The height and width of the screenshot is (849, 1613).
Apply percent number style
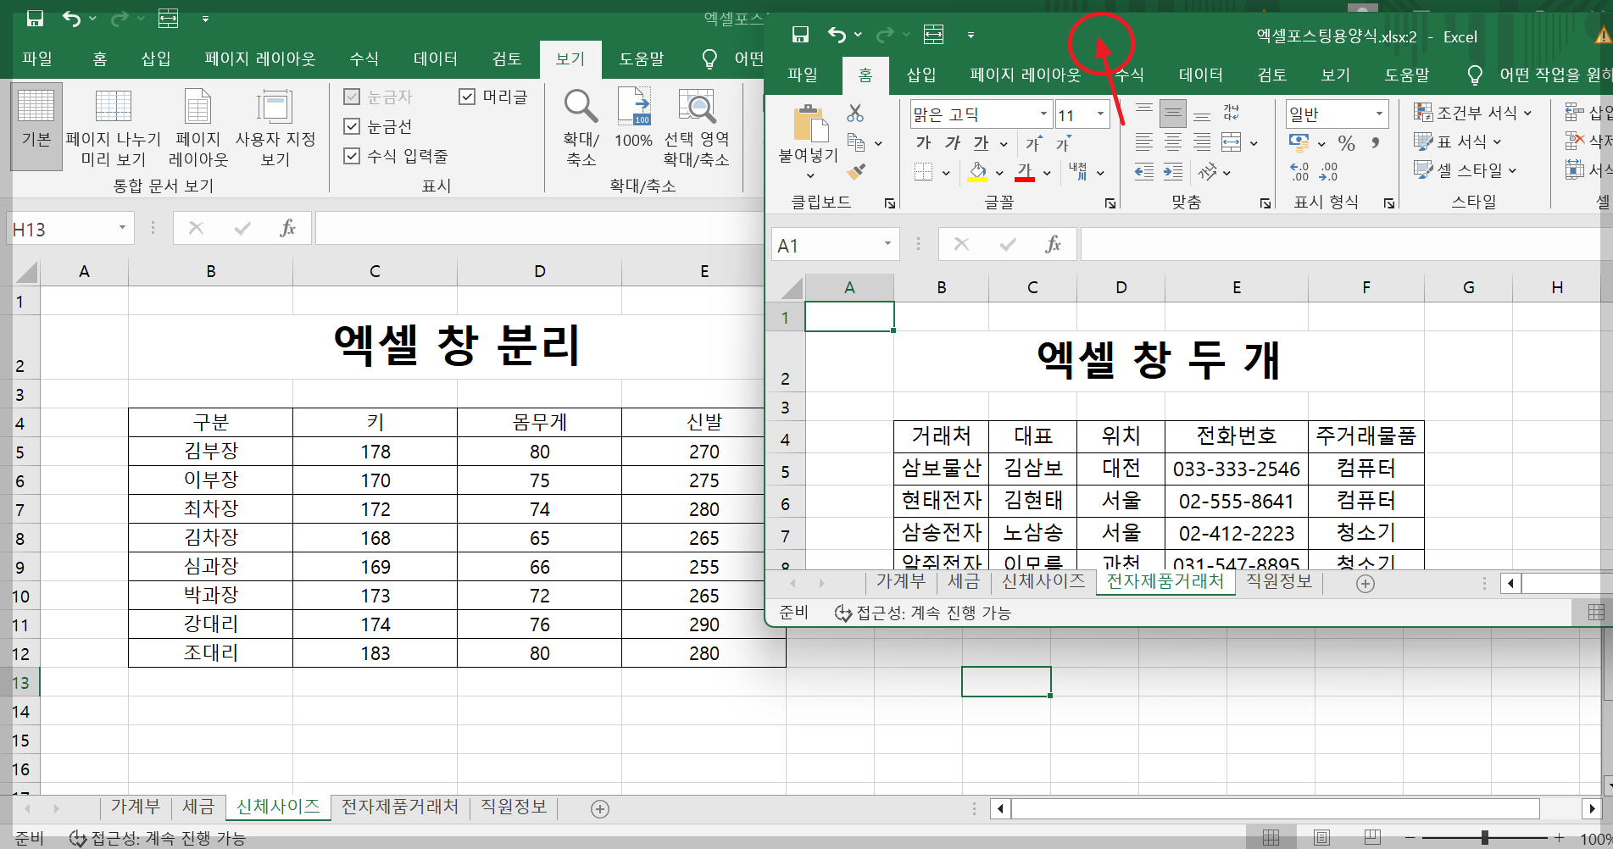point(1346,144)
